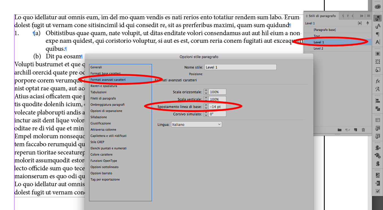Select Capilettera e stili nidificati category
This screenshot has height=210, width=383.
(x=120, y=136)
